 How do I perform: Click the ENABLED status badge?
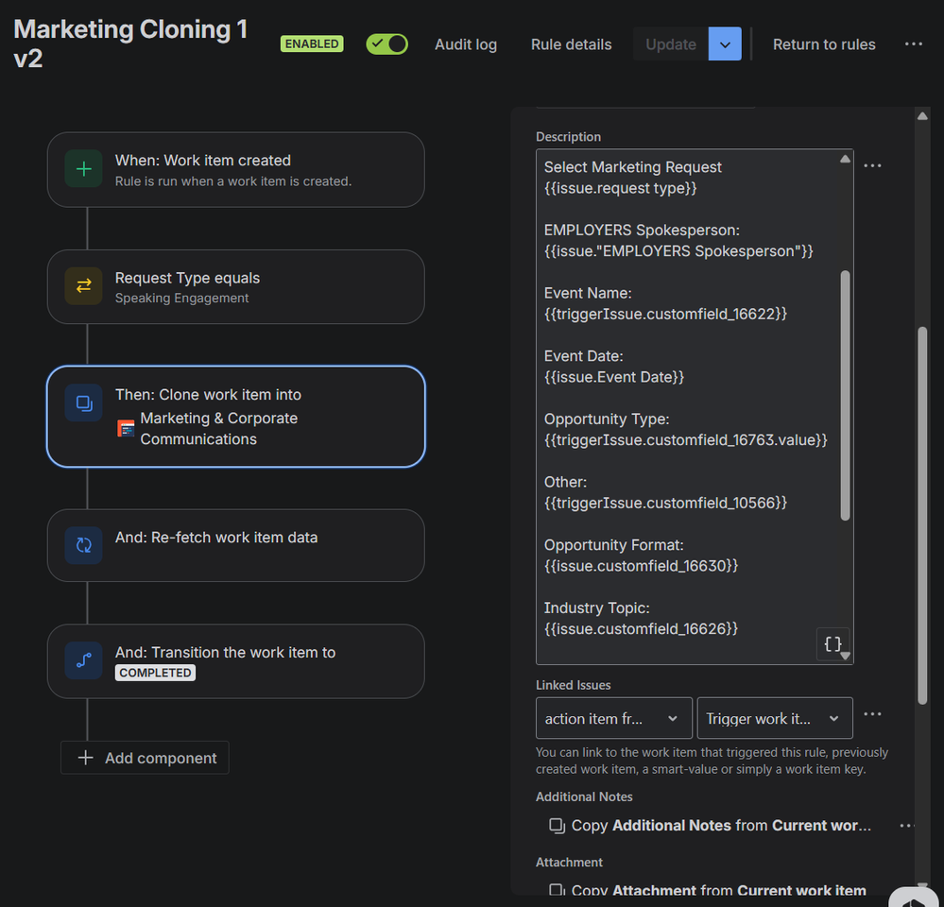312,44
